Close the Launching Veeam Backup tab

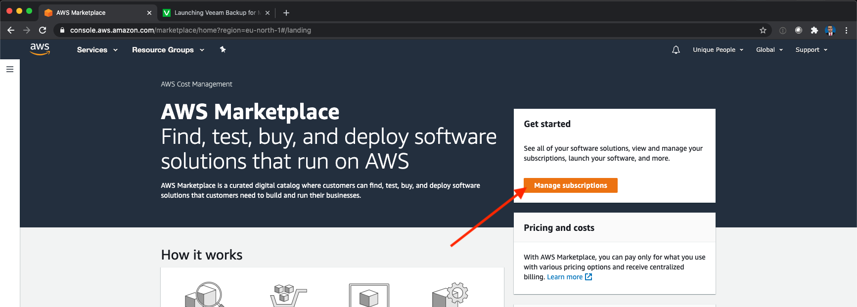pyautogui.click(x=268, y=13)
